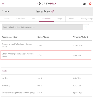The width and height of the screenshot is (93, 105).
Task: Click the Inventory info icon
Action: [x=53, y=11]
